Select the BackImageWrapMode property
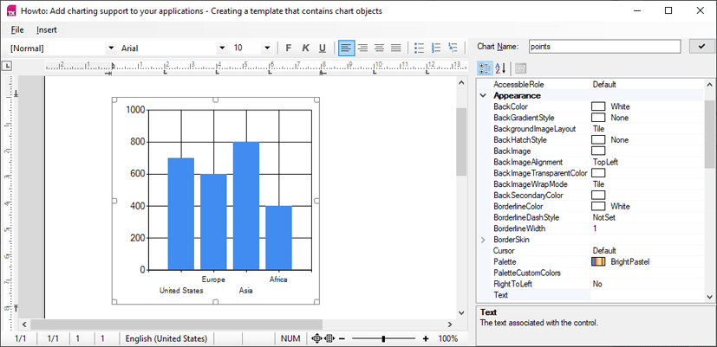The image size is (717, 347). [597, 184]
